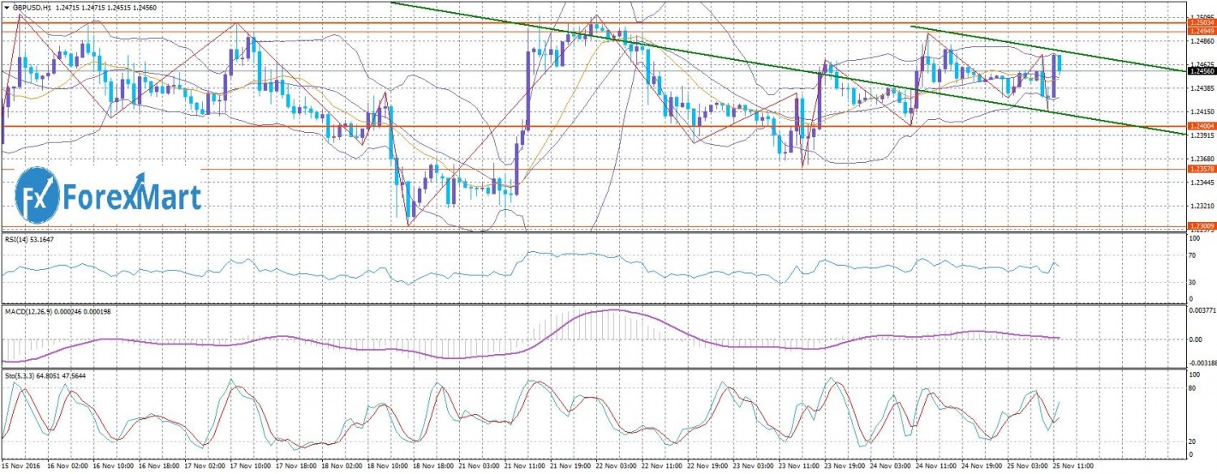The height and width of the screenshot is (474, 1217).
Task: Expand the dropdown arrow beside GBPUSD,H1
Action: click(6, 7)
